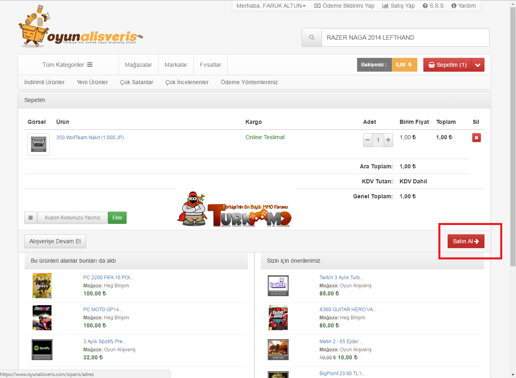The width and height of the screenshot is (516, 378).
Task: Click the Satın Al purchase button
Action: tap(466, 241)
